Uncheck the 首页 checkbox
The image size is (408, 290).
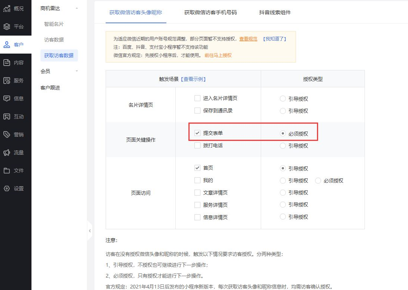[x=197, y=168]
